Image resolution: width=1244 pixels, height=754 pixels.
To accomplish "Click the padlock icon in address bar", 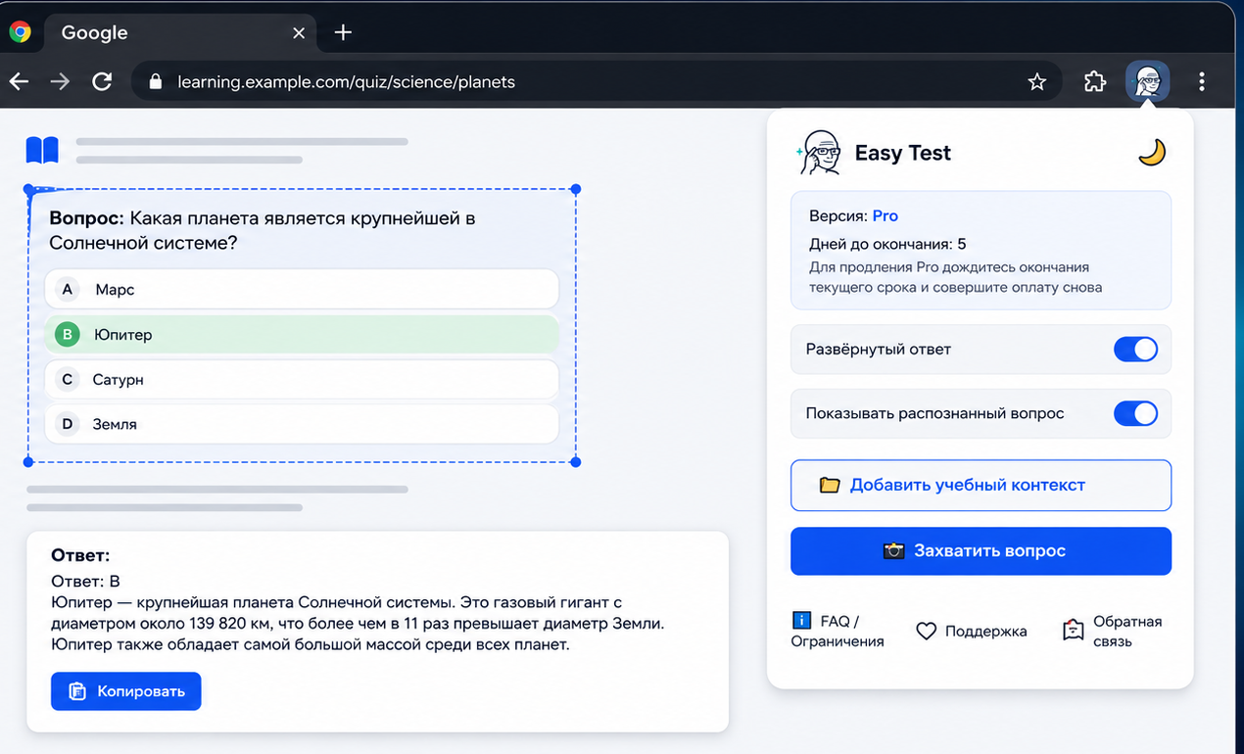I will tap(155, 82).
